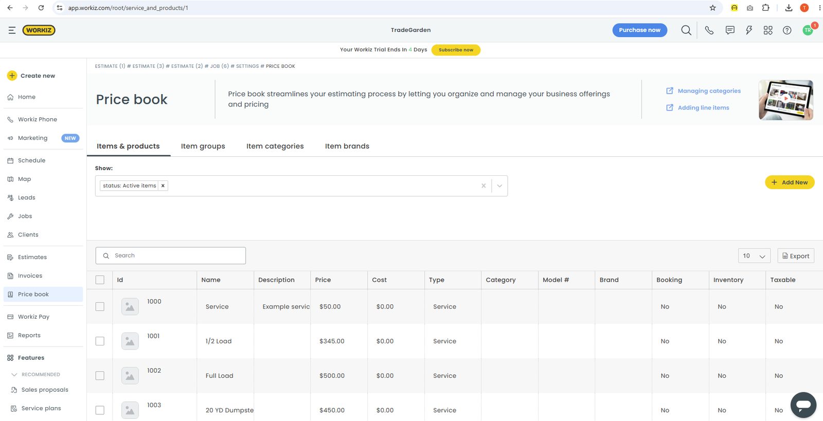Check the box for item 1003
This screenshot has height=421, width=823.
(x=100, y=410)
